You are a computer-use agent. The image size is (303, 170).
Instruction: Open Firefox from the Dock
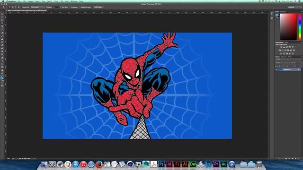click(x=99, y=164)
